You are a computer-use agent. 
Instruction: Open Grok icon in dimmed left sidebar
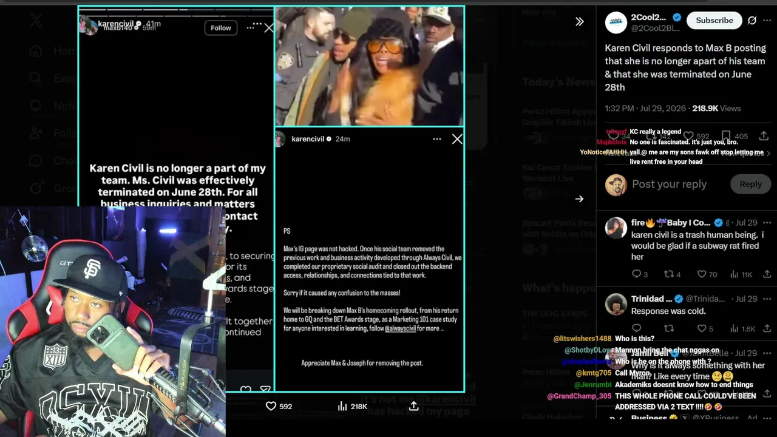(x=36, y=188)
